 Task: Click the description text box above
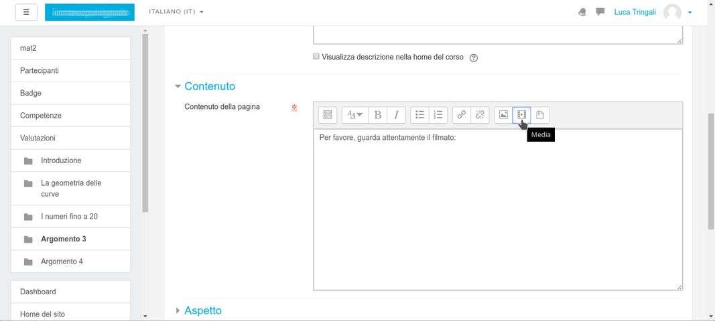click(497, 35)
